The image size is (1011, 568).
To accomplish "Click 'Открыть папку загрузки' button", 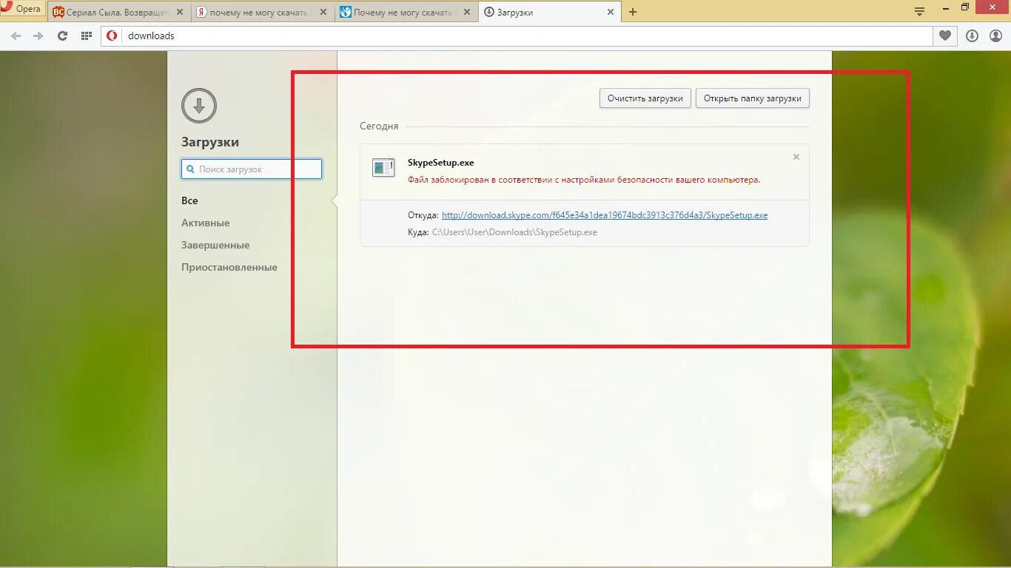I will point(753,98).
